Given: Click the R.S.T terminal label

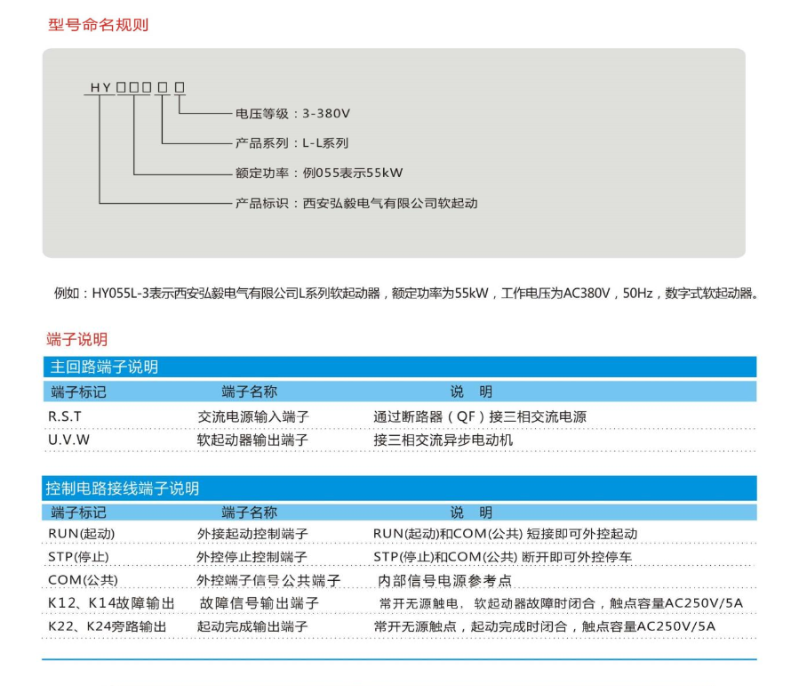Looking at the screenshot, I should coord(65,416).
